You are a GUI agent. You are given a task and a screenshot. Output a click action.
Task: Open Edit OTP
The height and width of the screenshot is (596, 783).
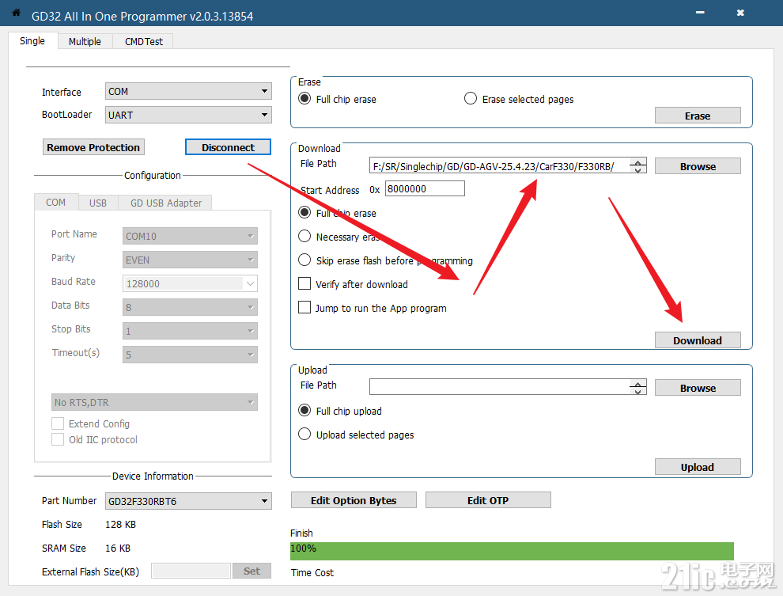click(488, 500)
